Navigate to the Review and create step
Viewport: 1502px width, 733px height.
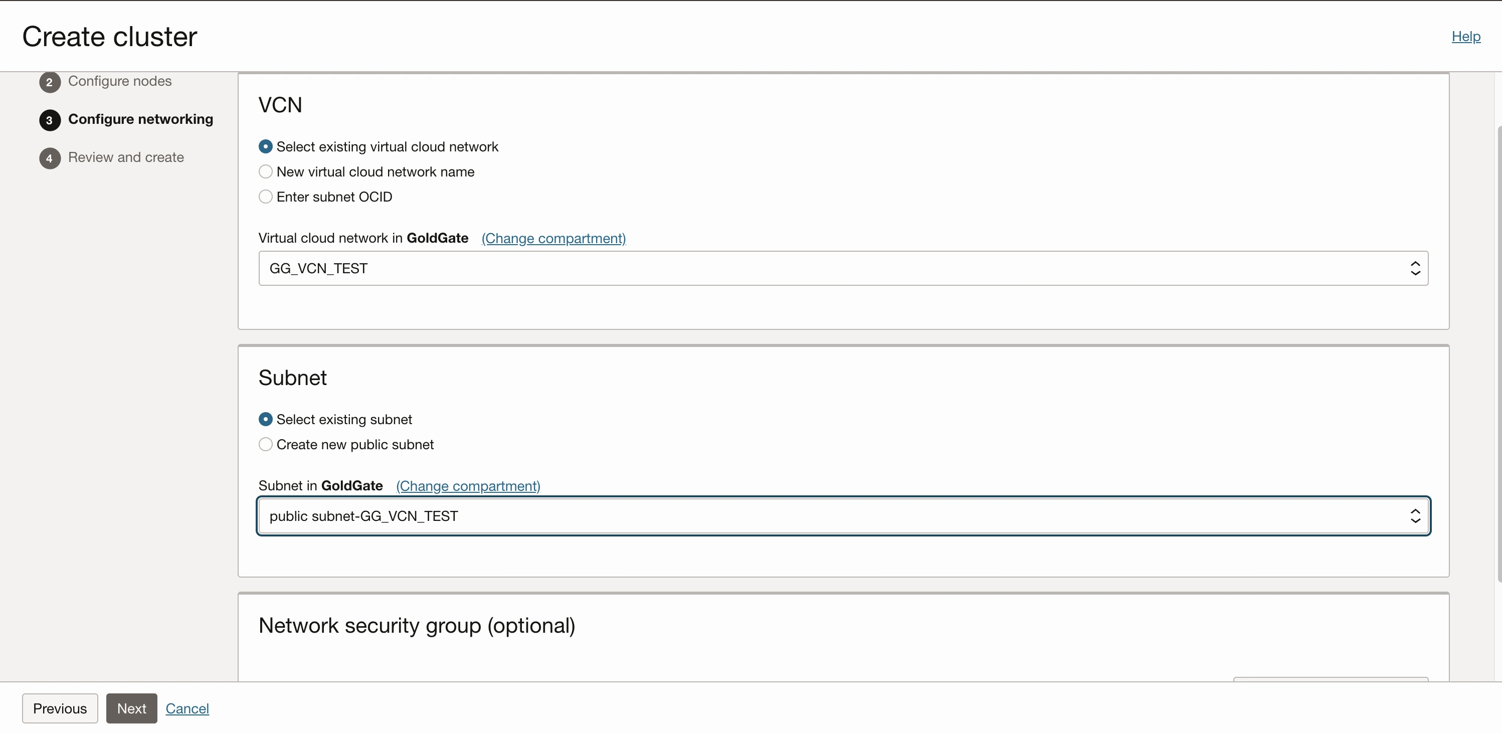(x=126, y=157)
